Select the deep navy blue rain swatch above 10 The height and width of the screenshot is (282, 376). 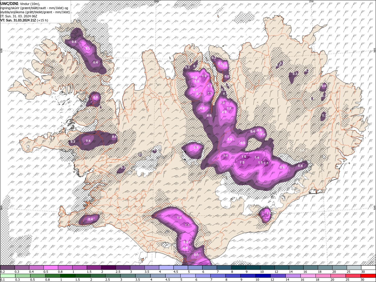263,276
